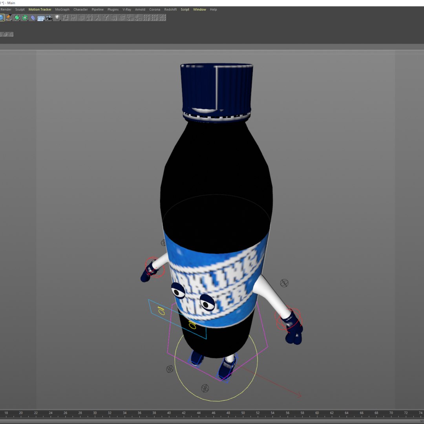Select the lower yellow eye control on bottle
424x424 pixels.
tap(192, 325)
